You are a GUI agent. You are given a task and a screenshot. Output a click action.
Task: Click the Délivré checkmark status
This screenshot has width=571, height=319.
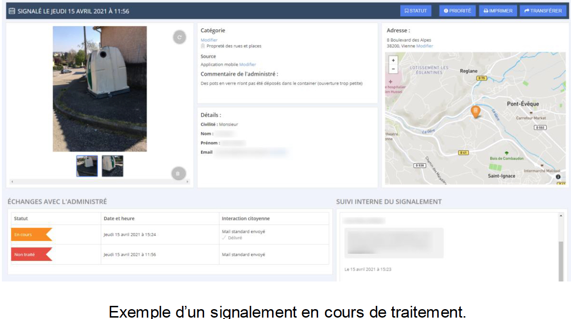click(x=232, y=238)
